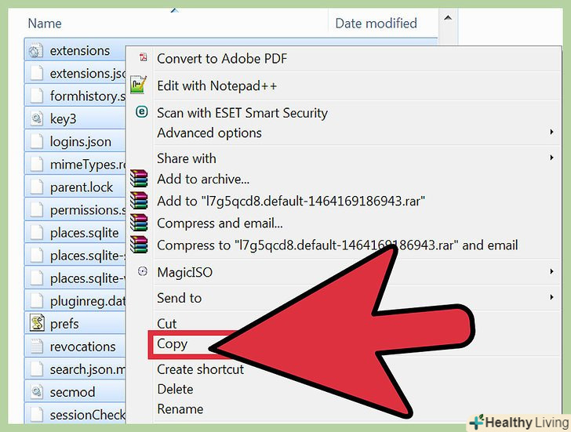Viewport: 571px width, 432px height.
Task: Click the secmod file icon
Action: pyautogui.click(x=36, y=391)
